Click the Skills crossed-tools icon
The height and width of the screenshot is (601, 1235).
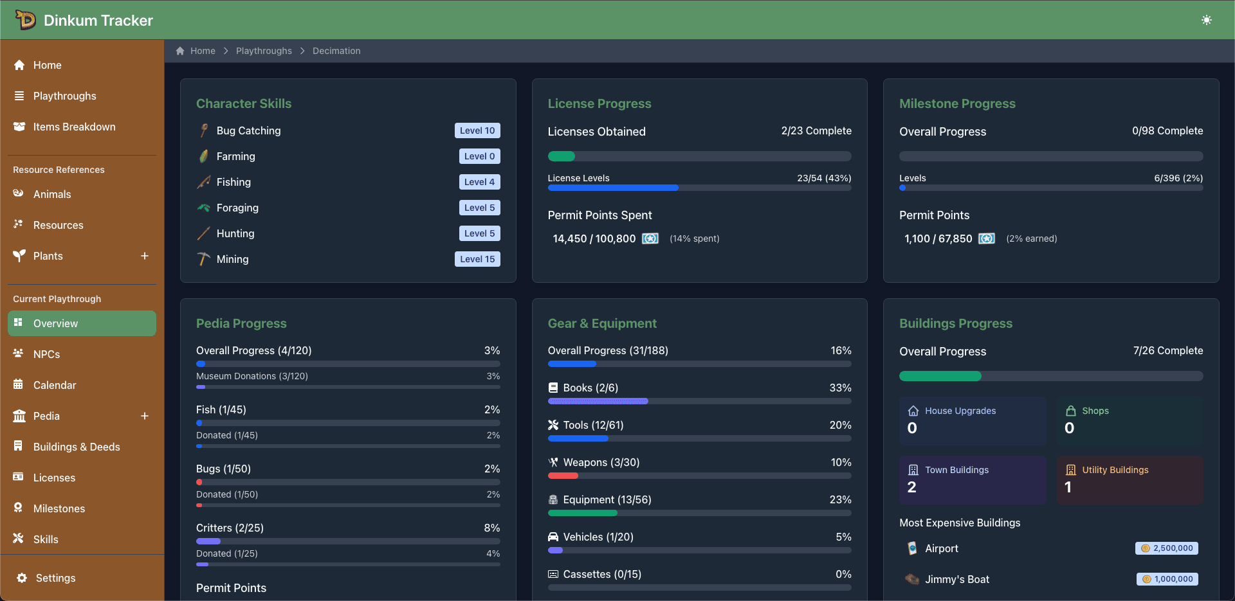pyautogui.click(x=19, y=539)
